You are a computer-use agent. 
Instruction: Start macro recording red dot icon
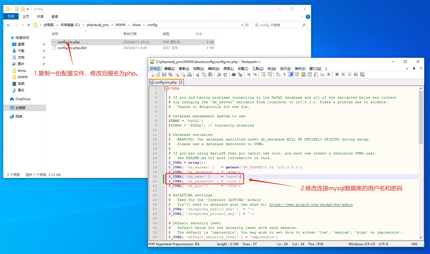pyautogui.click(x=337, y=74)
